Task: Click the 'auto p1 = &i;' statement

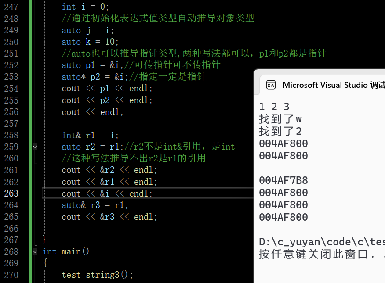Action: 92,65
